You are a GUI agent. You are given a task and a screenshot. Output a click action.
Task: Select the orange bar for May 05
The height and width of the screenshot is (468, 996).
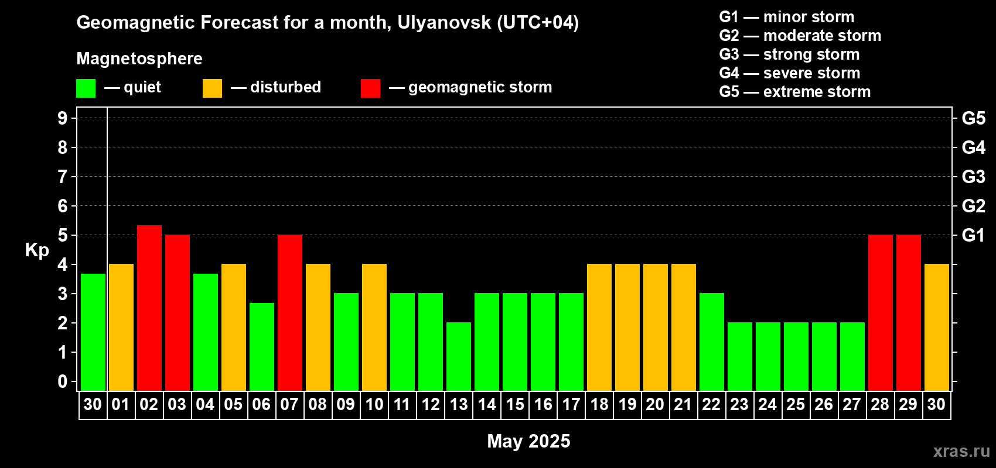(x=234, y=327)
